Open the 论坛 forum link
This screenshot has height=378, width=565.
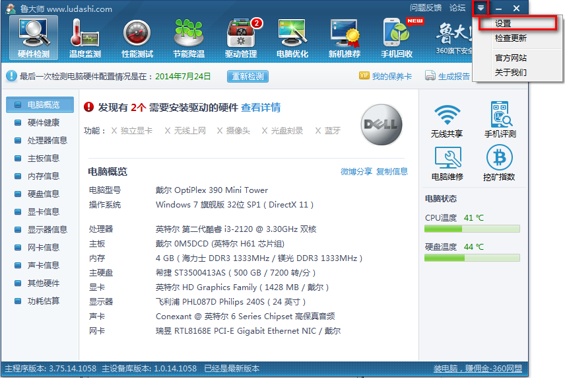coord(457,7)
